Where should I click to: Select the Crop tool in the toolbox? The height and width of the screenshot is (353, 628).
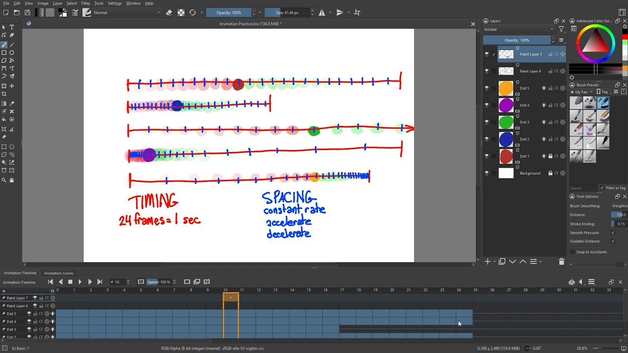click(4, 94)
